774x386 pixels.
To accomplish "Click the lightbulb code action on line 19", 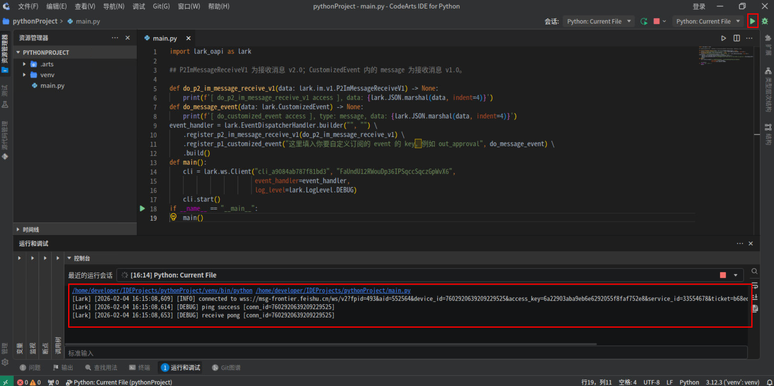I will 173,217.
